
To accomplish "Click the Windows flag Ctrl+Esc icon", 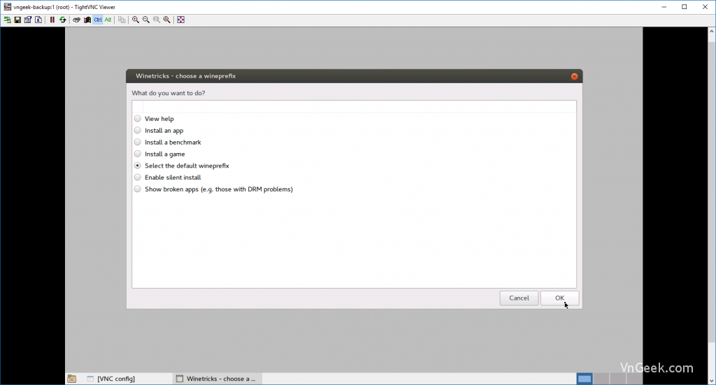I will click(87, 20).
